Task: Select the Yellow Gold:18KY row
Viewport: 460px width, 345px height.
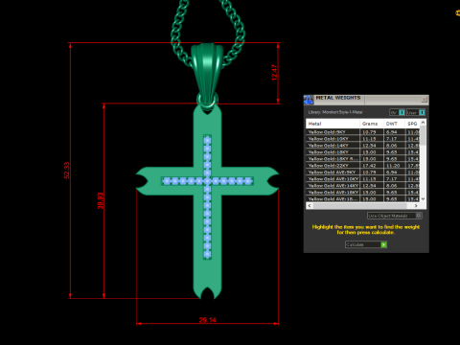Action: coord(363,152)
